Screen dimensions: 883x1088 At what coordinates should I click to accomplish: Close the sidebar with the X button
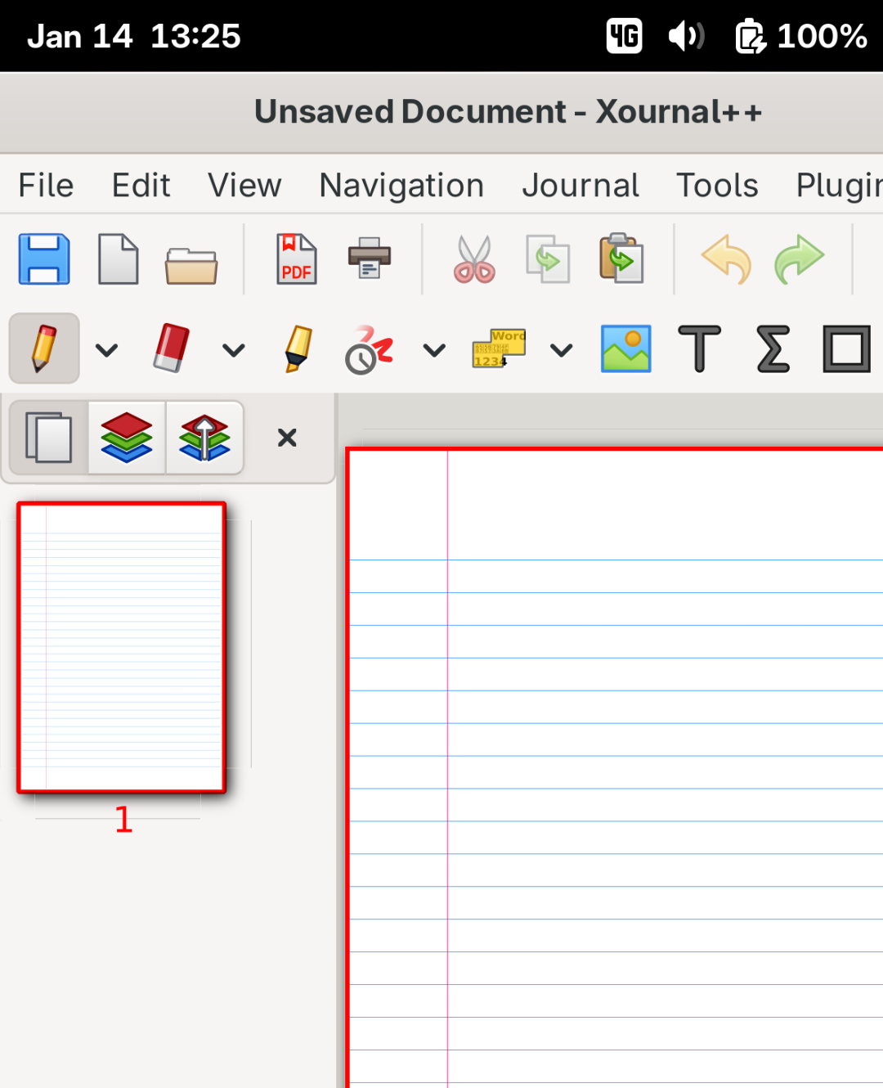click(287, 438)
